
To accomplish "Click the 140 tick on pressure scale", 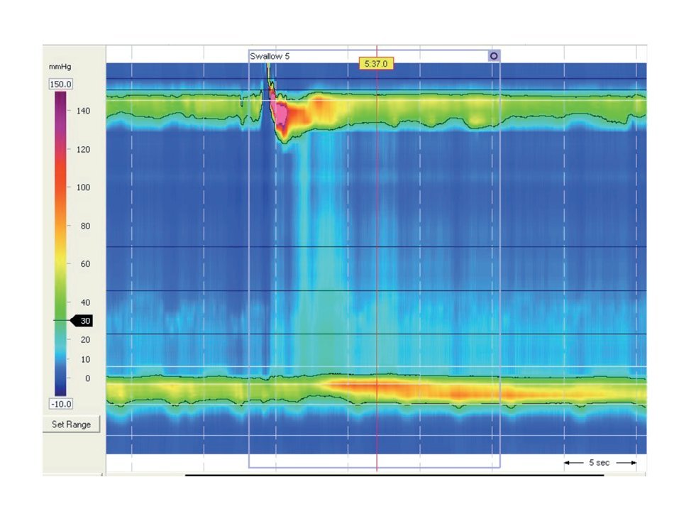I will [84, 111].
